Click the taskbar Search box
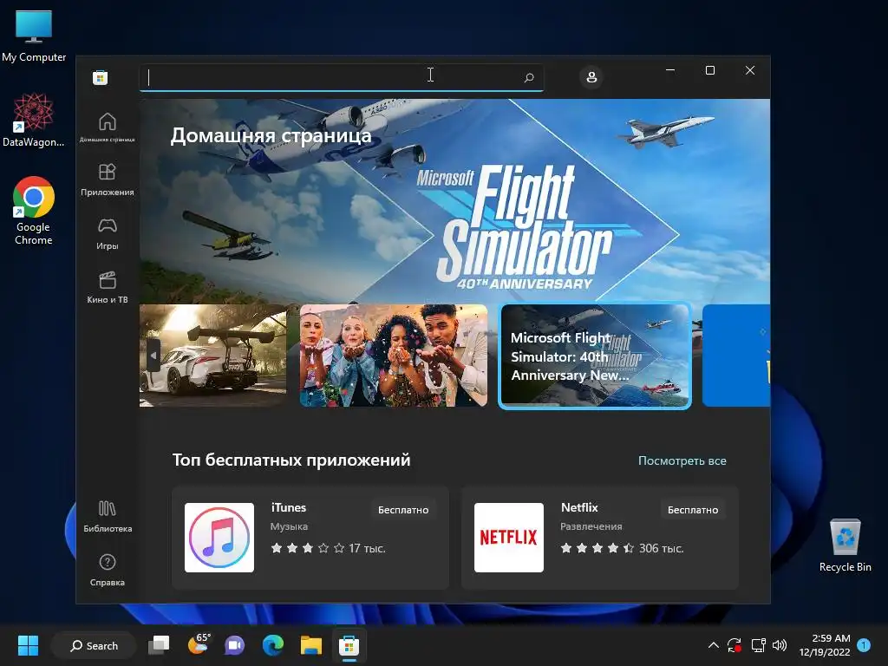 [94, 645]
